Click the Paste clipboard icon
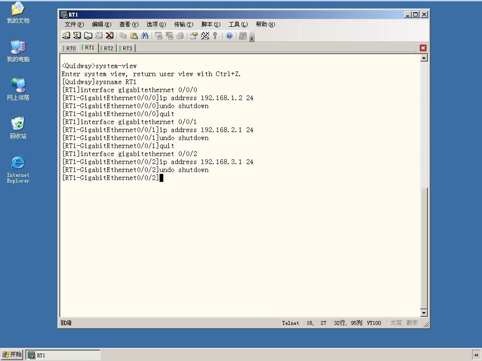The width and height of the screenshot is (482, 361). pyautogui.click(x=134, y=36)
